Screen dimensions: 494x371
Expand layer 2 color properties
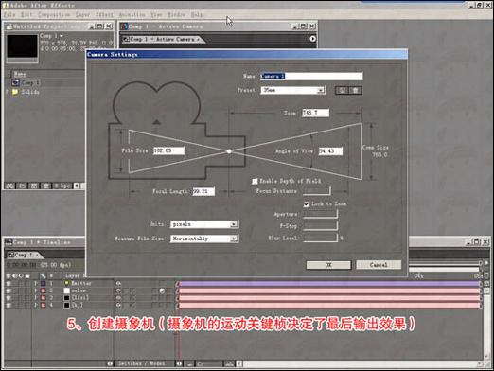coord(36,291)
